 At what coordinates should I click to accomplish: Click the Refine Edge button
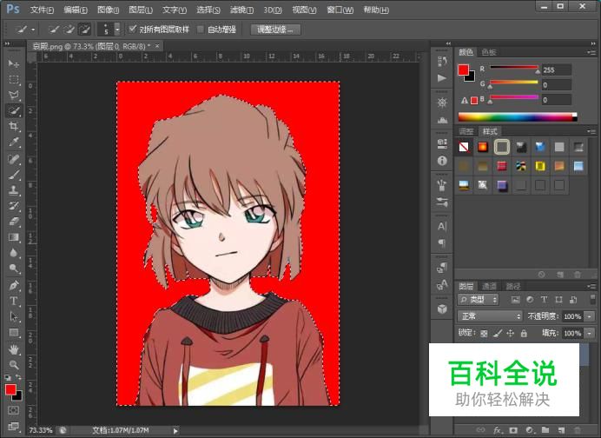click(275, 30)
